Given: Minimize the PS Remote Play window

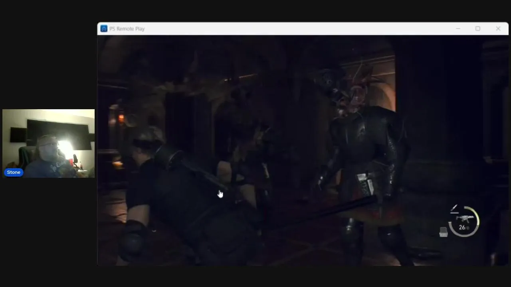Looking at the screenshot, I should click(x=458, y=29).
